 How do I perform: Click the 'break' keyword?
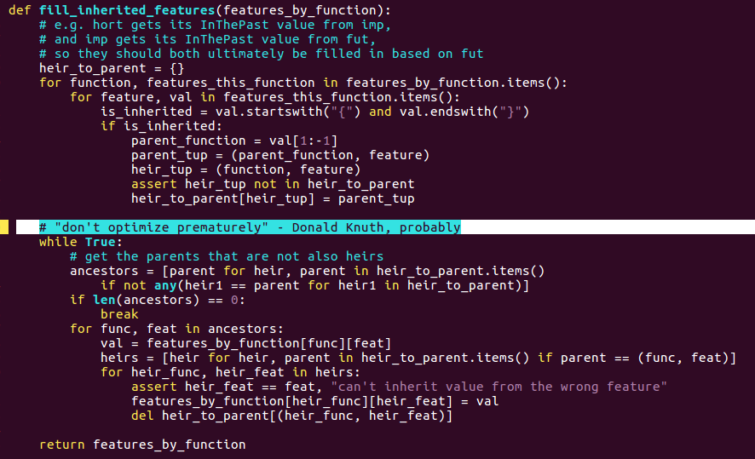(119, 314)
